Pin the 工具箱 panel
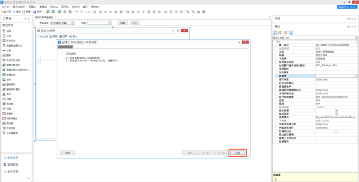Screen dimensions: 359x182 [x=26, y=19]
